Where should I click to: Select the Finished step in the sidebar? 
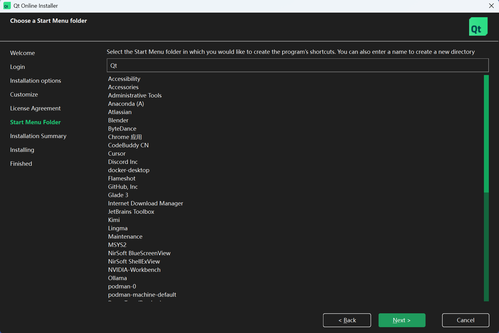21,164
